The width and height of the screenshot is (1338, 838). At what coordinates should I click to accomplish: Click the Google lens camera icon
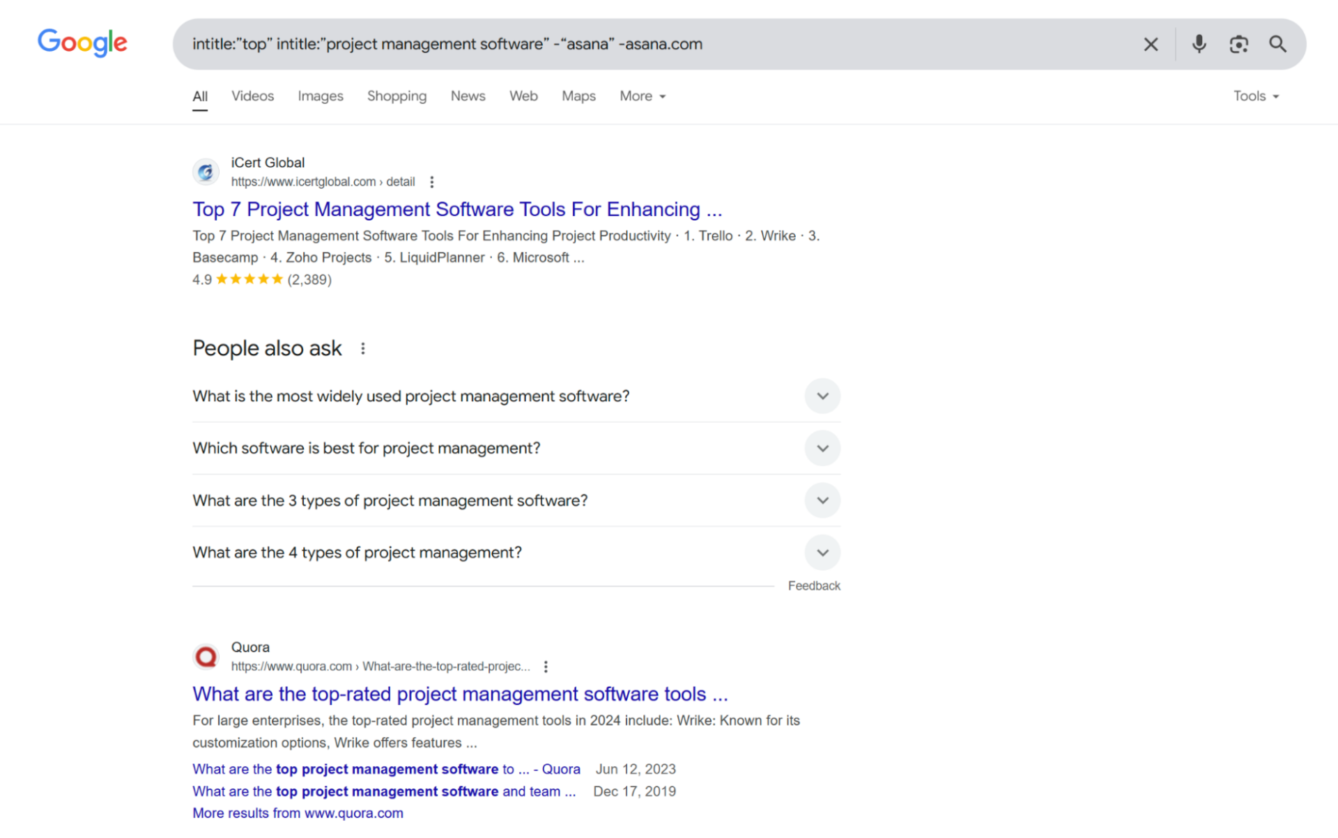tap(1237, 43)
